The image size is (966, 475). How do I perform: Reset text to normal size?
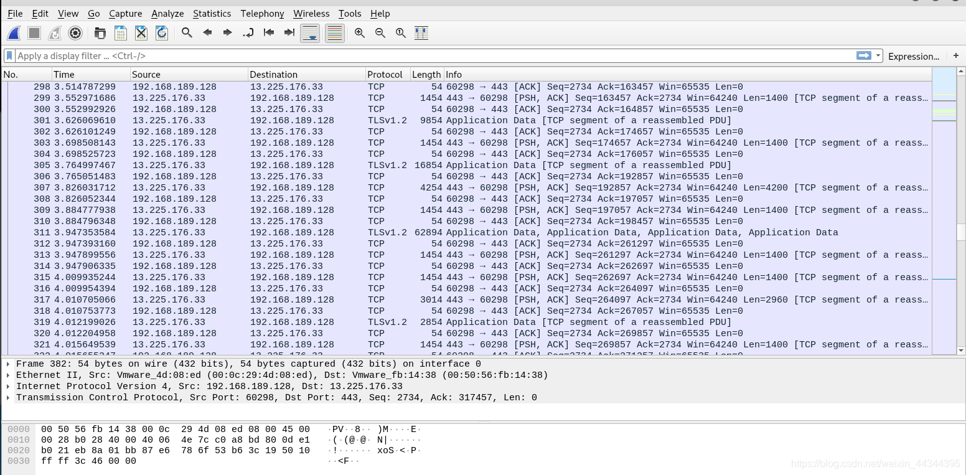tap(401, 33)
